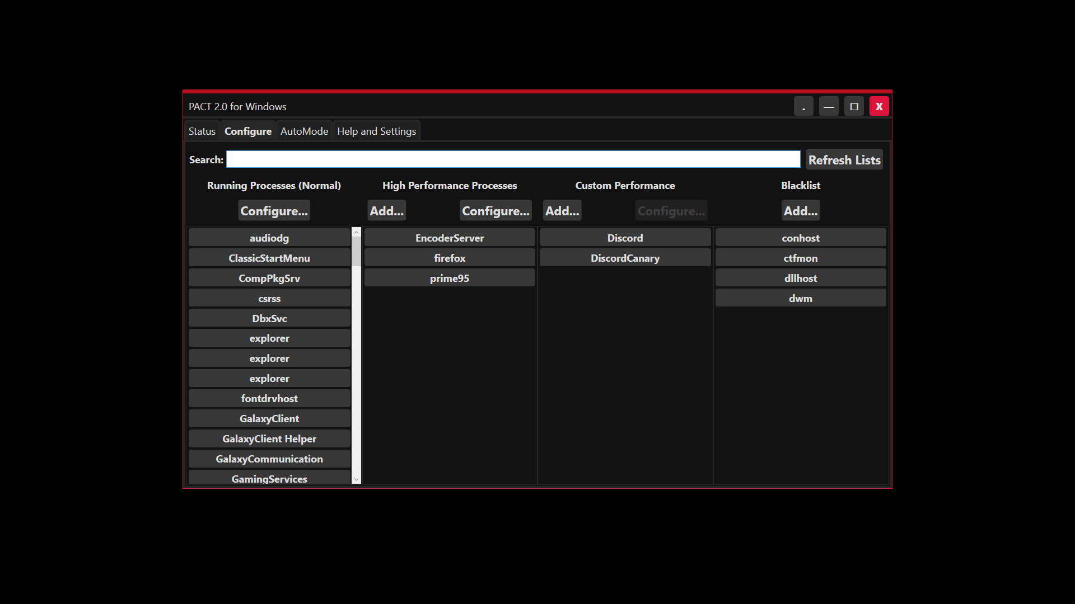
Task: Select GalaxyClient in Running Processes
Action: pos(269,418)
